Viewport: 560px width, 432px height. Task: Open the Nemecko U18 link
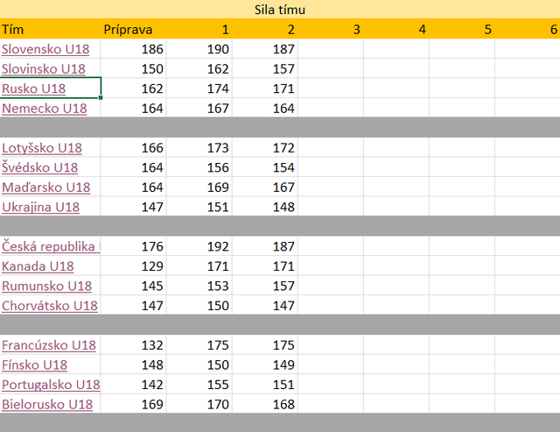point(45,108)
